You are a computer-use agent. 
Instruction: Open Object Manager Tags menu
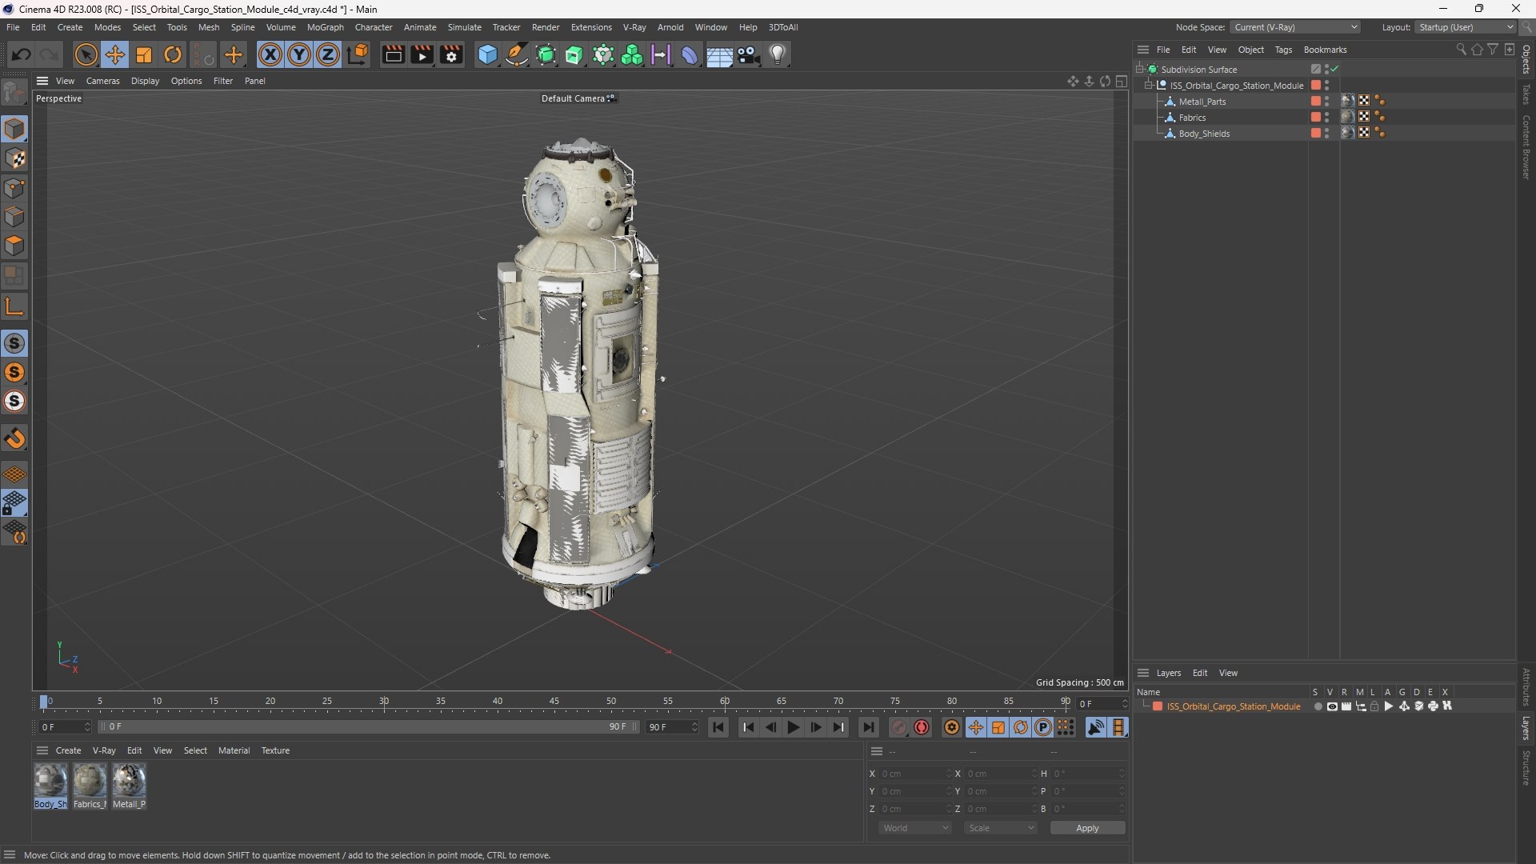point(1283,50)
